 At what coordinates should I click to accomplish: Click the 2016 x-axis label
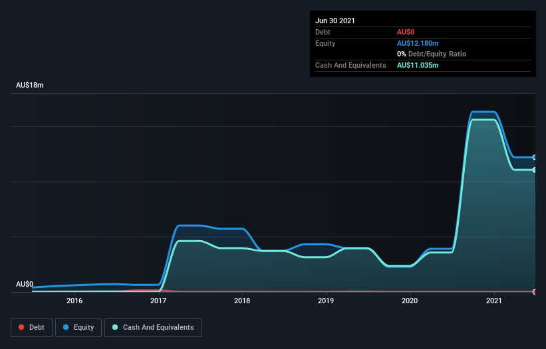74,301
